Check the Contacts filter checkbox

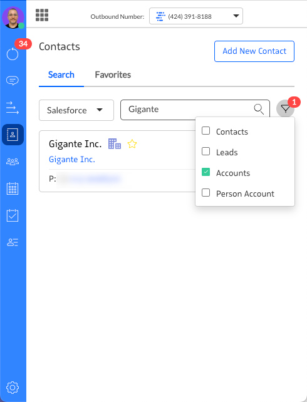tap(206, 131)
